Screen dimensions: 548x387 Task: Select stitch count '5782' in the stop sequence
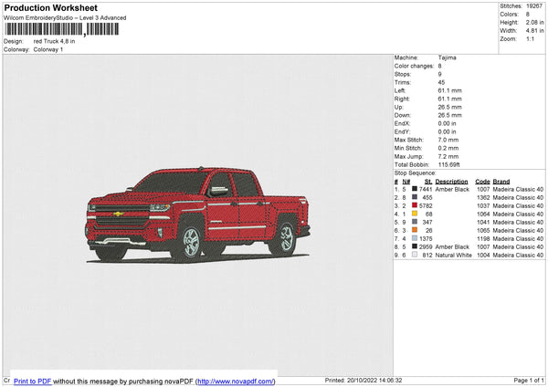coord(426,205)
